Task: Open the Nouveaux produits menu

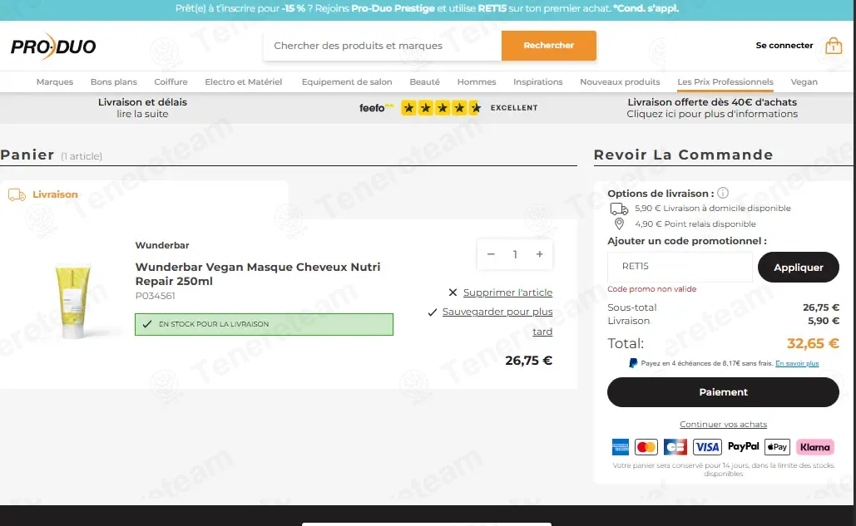Action: (x=620, y=81)
